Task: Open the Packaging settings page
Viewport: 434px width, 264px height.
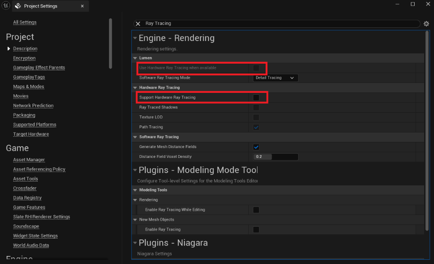Action: pyautogui.click(x=24, y=115)
